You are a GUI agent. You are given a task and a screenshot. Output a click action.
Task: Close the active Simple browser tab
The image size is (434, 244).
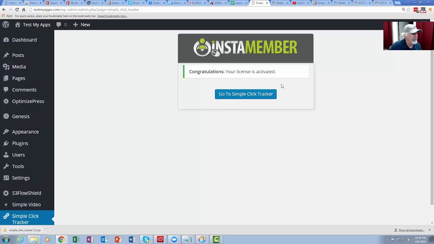[267, 3]
